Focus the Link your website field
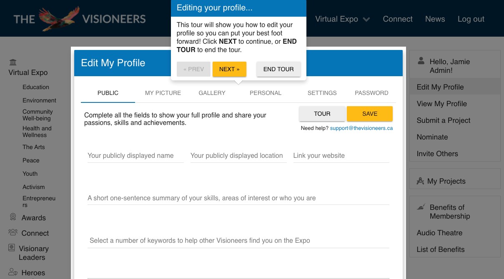This screenshot has height=279, width=504. [x=341, y=156]
